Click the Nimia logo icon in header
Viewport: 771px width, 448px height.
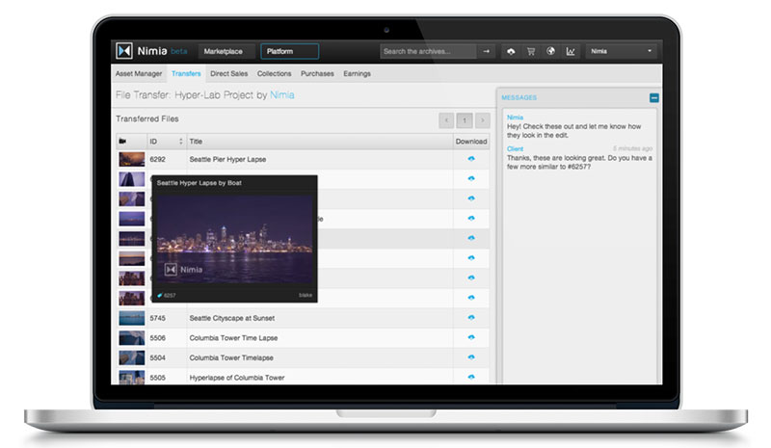(124, 51)
